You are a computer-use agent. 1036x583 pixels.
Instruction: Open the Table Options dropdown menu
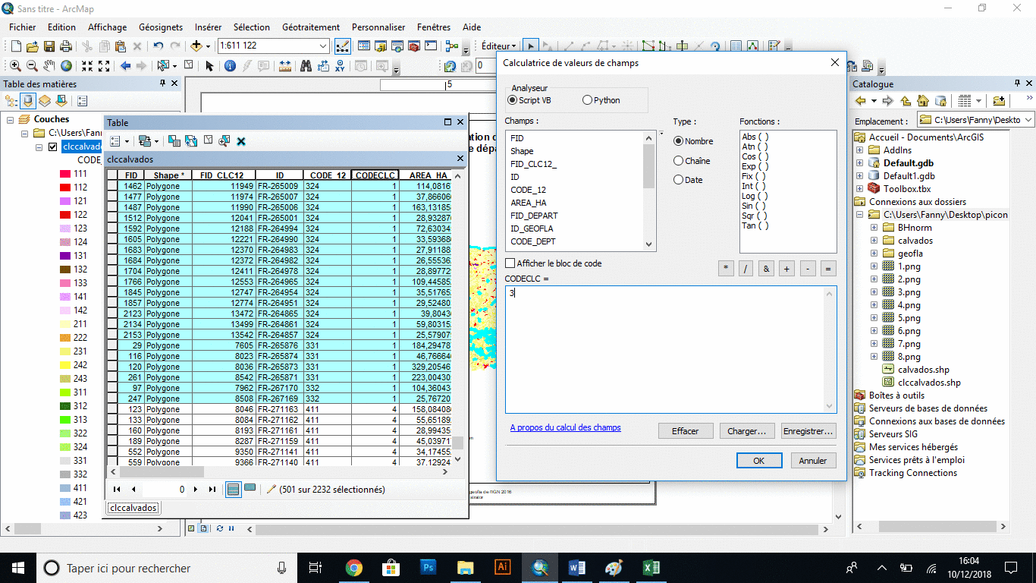pos(118,141)
